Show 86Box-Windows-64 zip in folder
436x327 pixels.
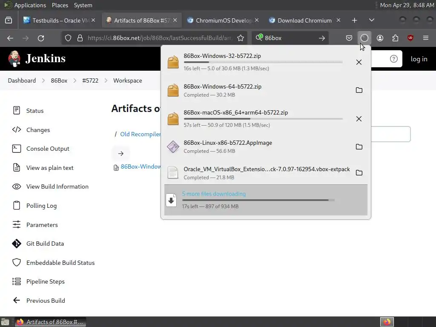point(359,90)
